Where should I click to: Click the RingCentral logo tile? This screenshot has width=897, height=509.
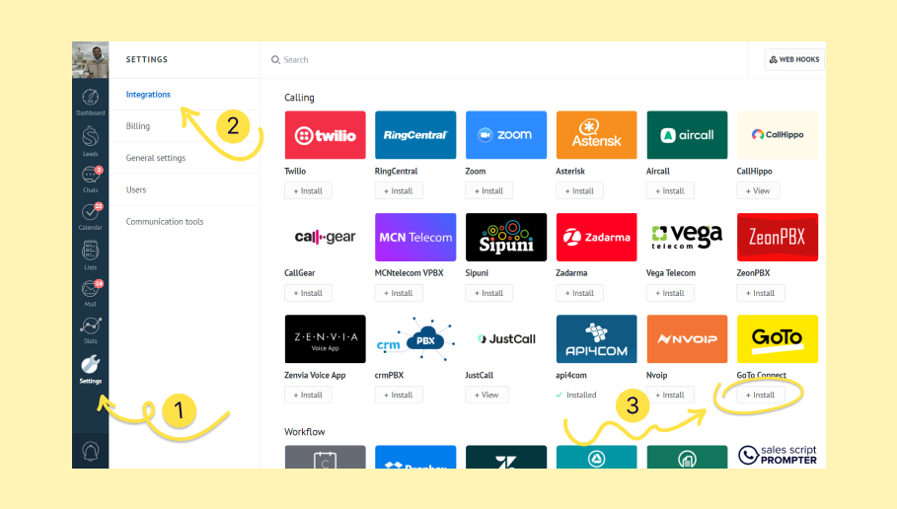click(415, 135)
